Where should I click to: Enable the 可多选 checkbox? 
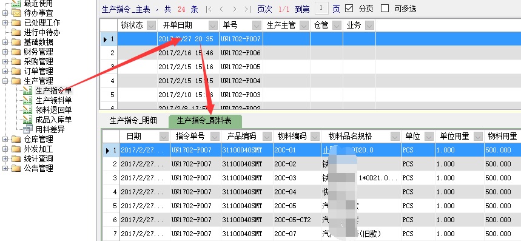click(x=385, y=8)
